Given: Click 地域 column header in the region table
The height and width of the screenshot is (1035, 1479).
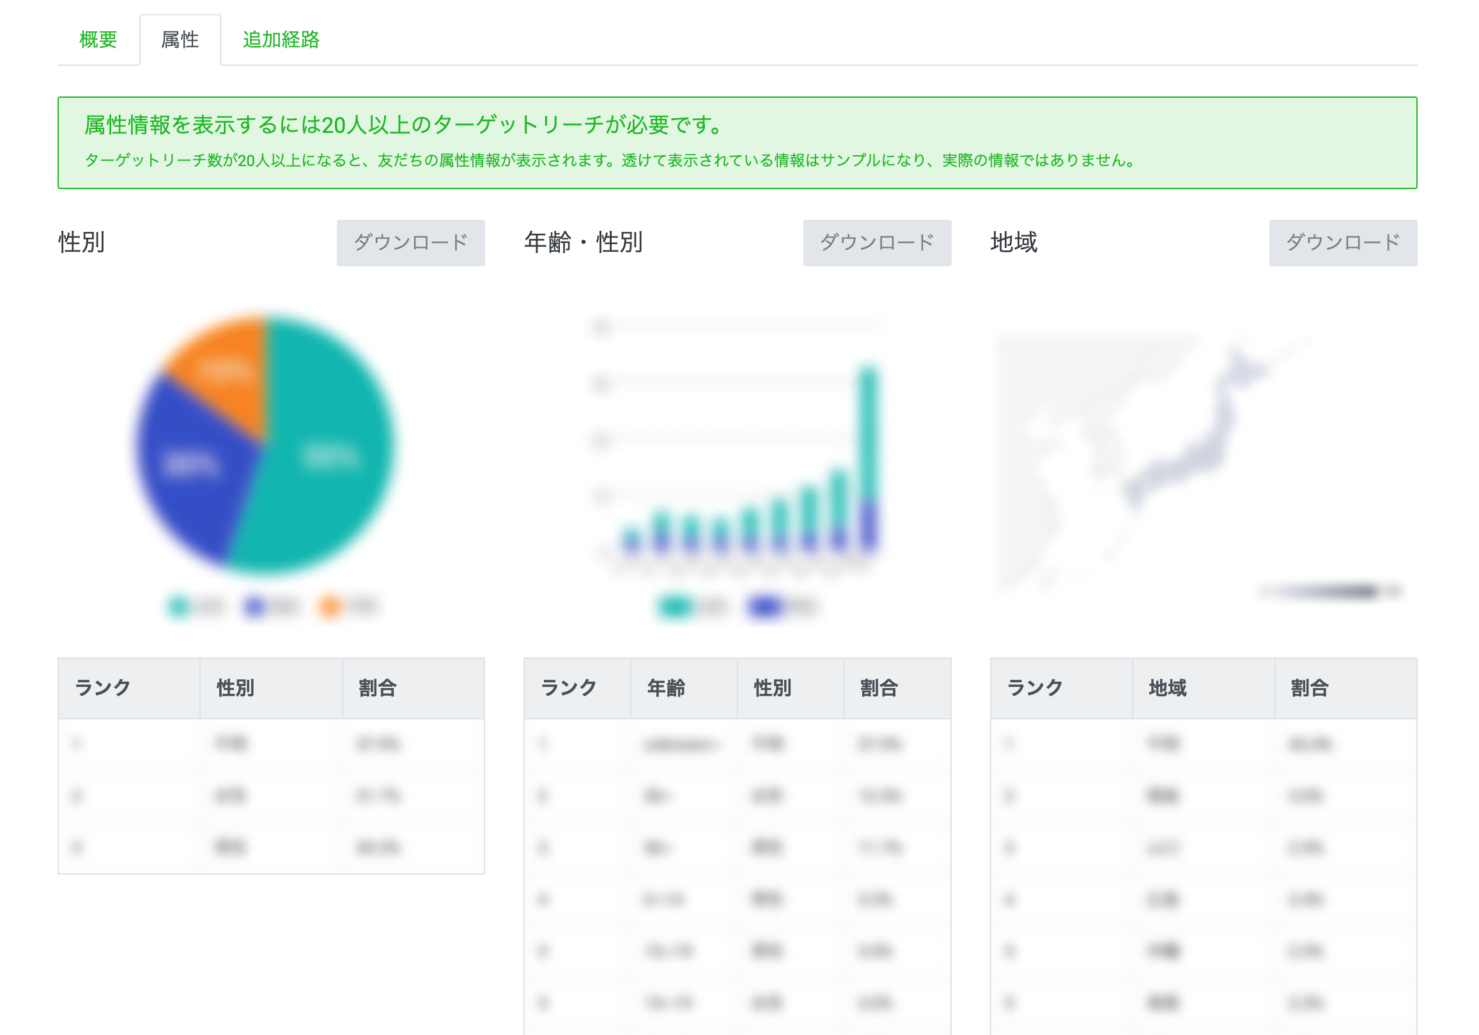Looking at the screenshot, I should coord(1167,688).
